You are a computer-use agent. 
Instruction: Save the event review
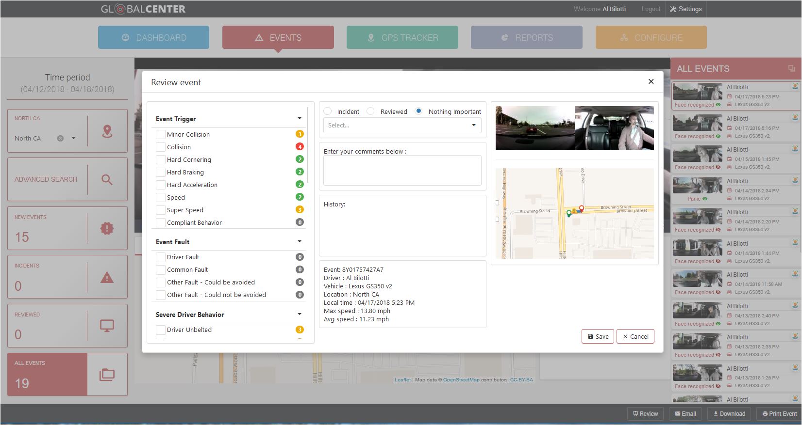coord(598,336)
